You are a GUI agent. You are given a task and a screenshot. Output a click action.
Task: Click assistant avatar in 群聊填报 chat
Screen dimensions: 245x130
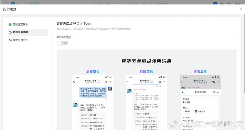[x=129, y=91]
